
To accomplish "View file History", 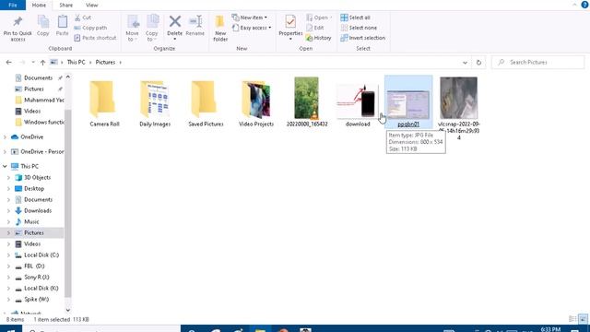I will click(319, 38).
